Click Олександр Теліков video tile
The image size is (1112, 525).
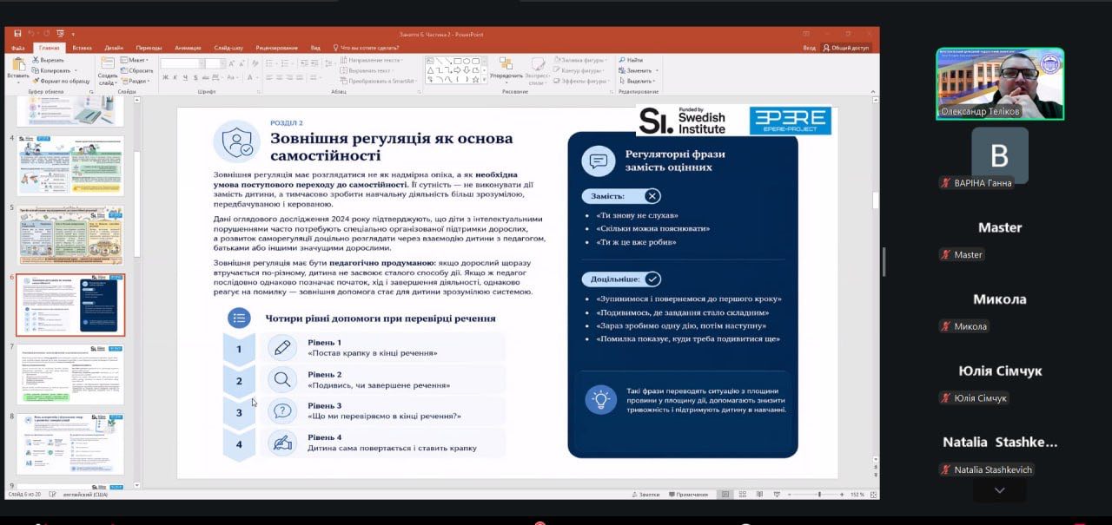(1000, 83)
